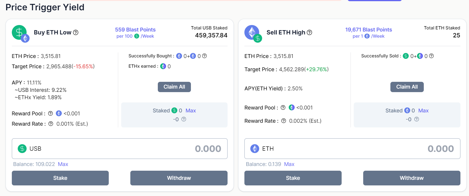Stake USB using the Stake button
This screenshot has width=469, height=196.
(x=60, y=178)
